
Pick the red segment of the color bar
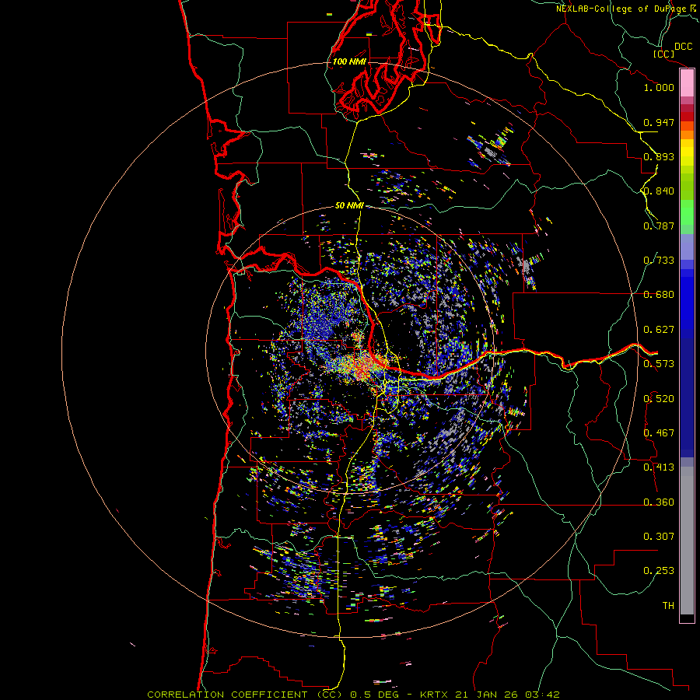point(687,116)
